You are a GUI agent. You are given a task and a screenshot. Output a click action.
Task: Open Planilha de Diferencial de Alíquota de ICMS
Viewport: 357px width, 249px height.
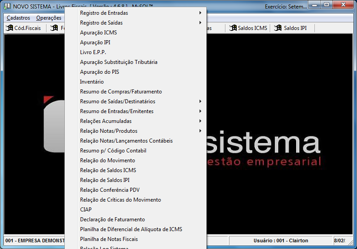coord(136,229)
